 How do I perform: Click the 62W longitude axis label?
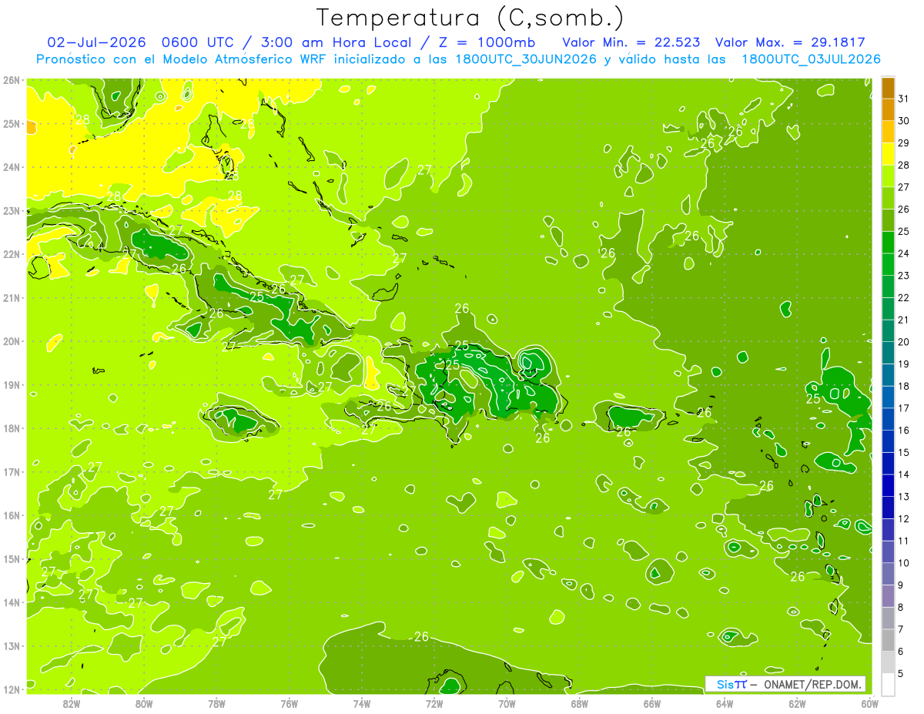click(x=797, y=703)
